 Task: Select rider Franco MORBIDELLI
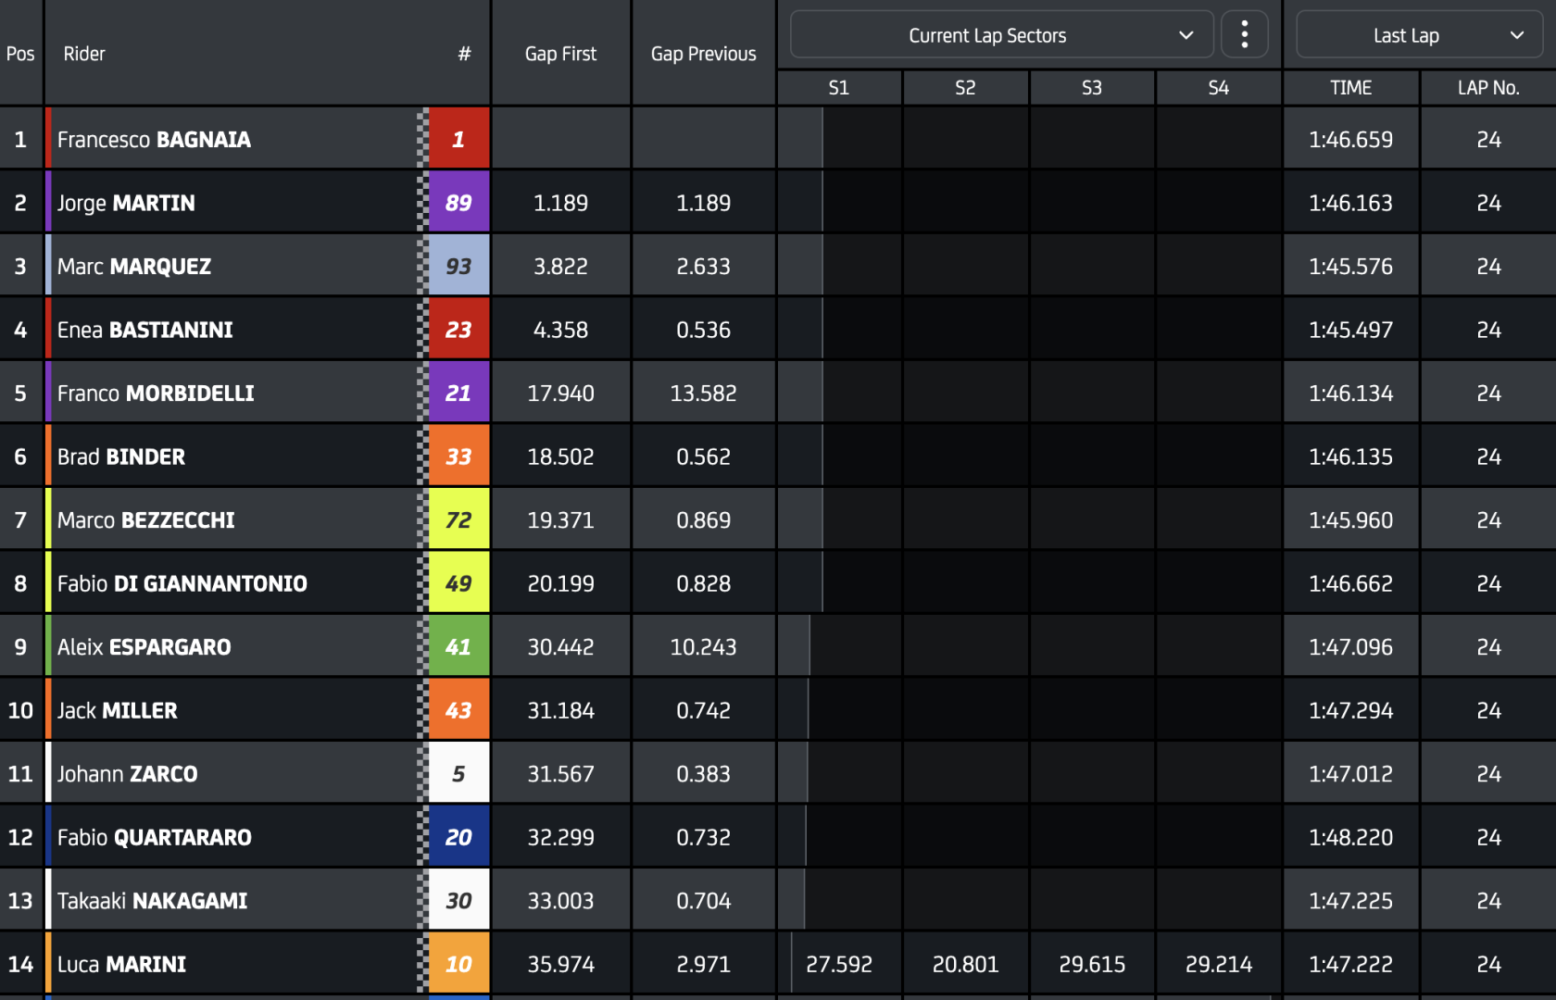(x=156, y=394)
